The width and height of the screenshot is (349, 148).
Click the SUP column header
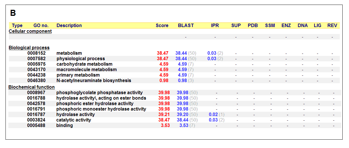tap(236, 25)
